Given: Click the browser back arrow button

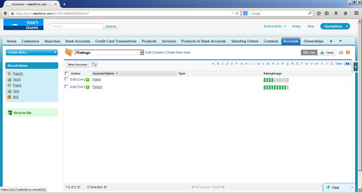Looking at the screenshot, I should 5,13.
